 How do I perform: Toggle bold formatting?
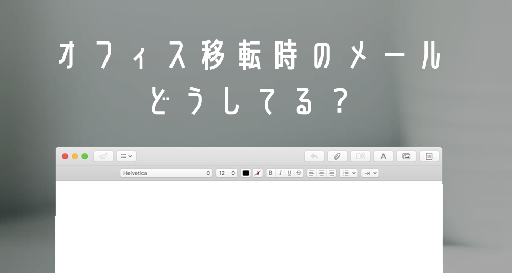pyautogui.click(x=270, y=173)
